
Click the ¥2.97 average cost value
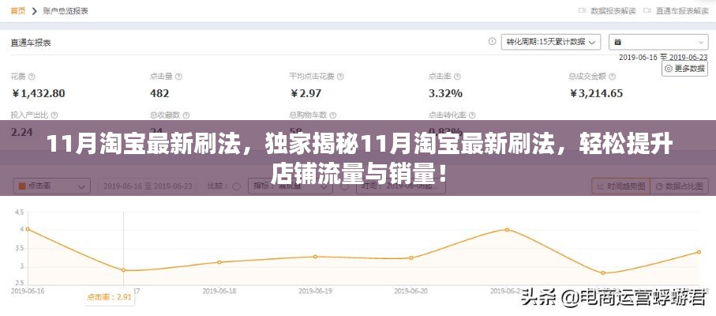click(306, 93)
